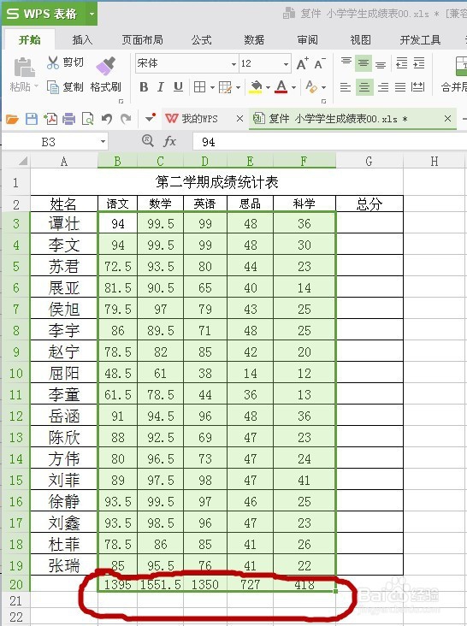Open Print Preview icon

pos(87,119)
